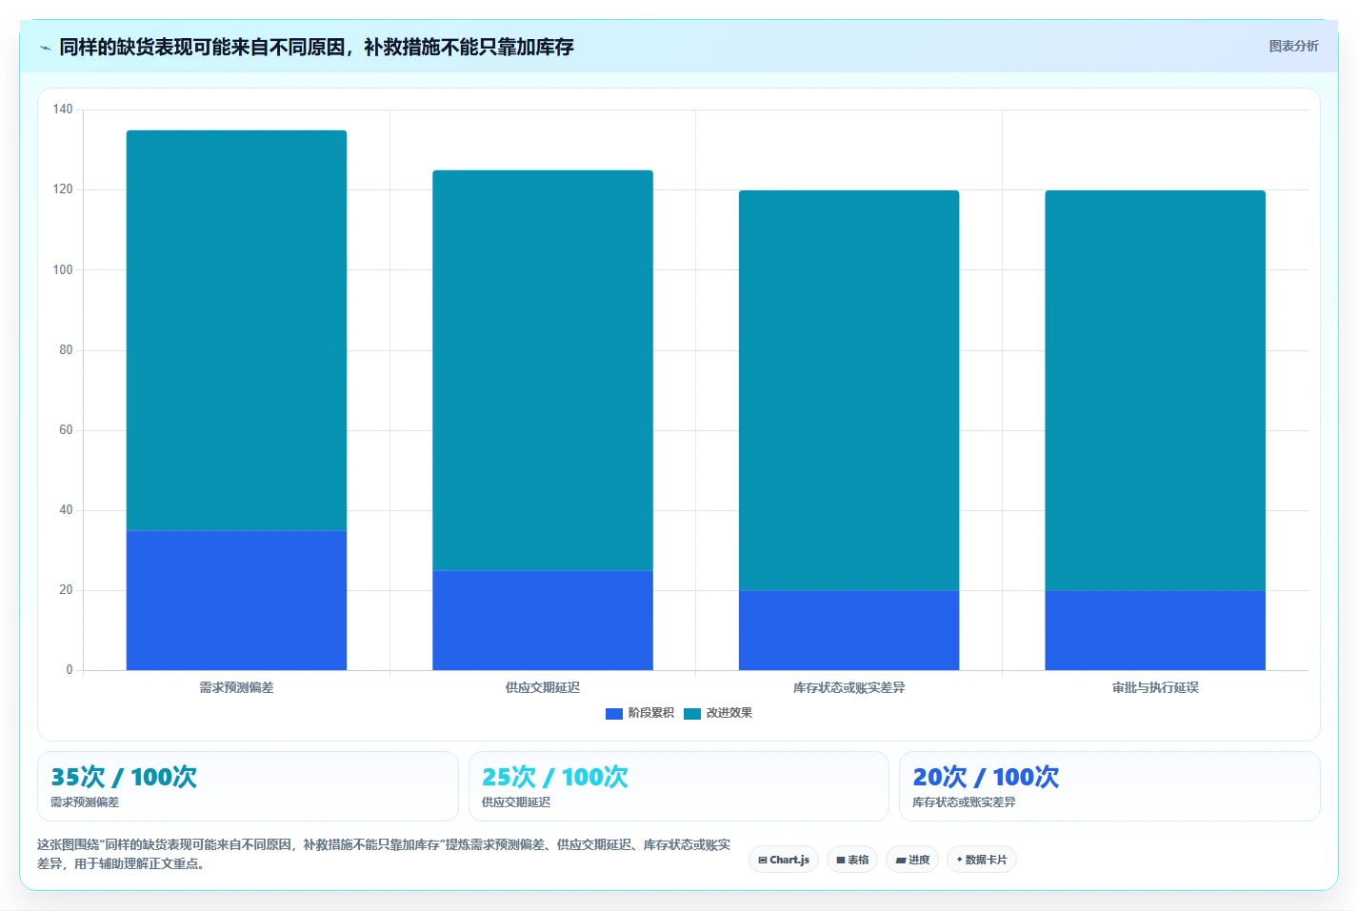Open the 35次 / 100次 data card
The width and height of the screenshot is (1358, 911).
[248, 786]
